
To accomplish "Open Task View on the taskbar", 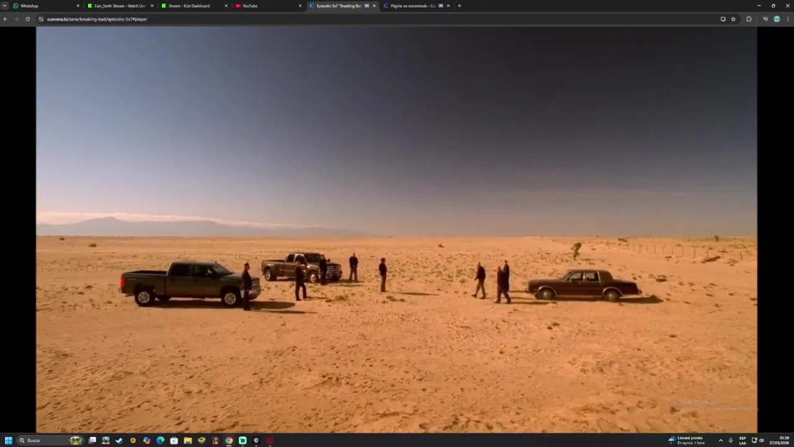I will (x=92, y=440).
